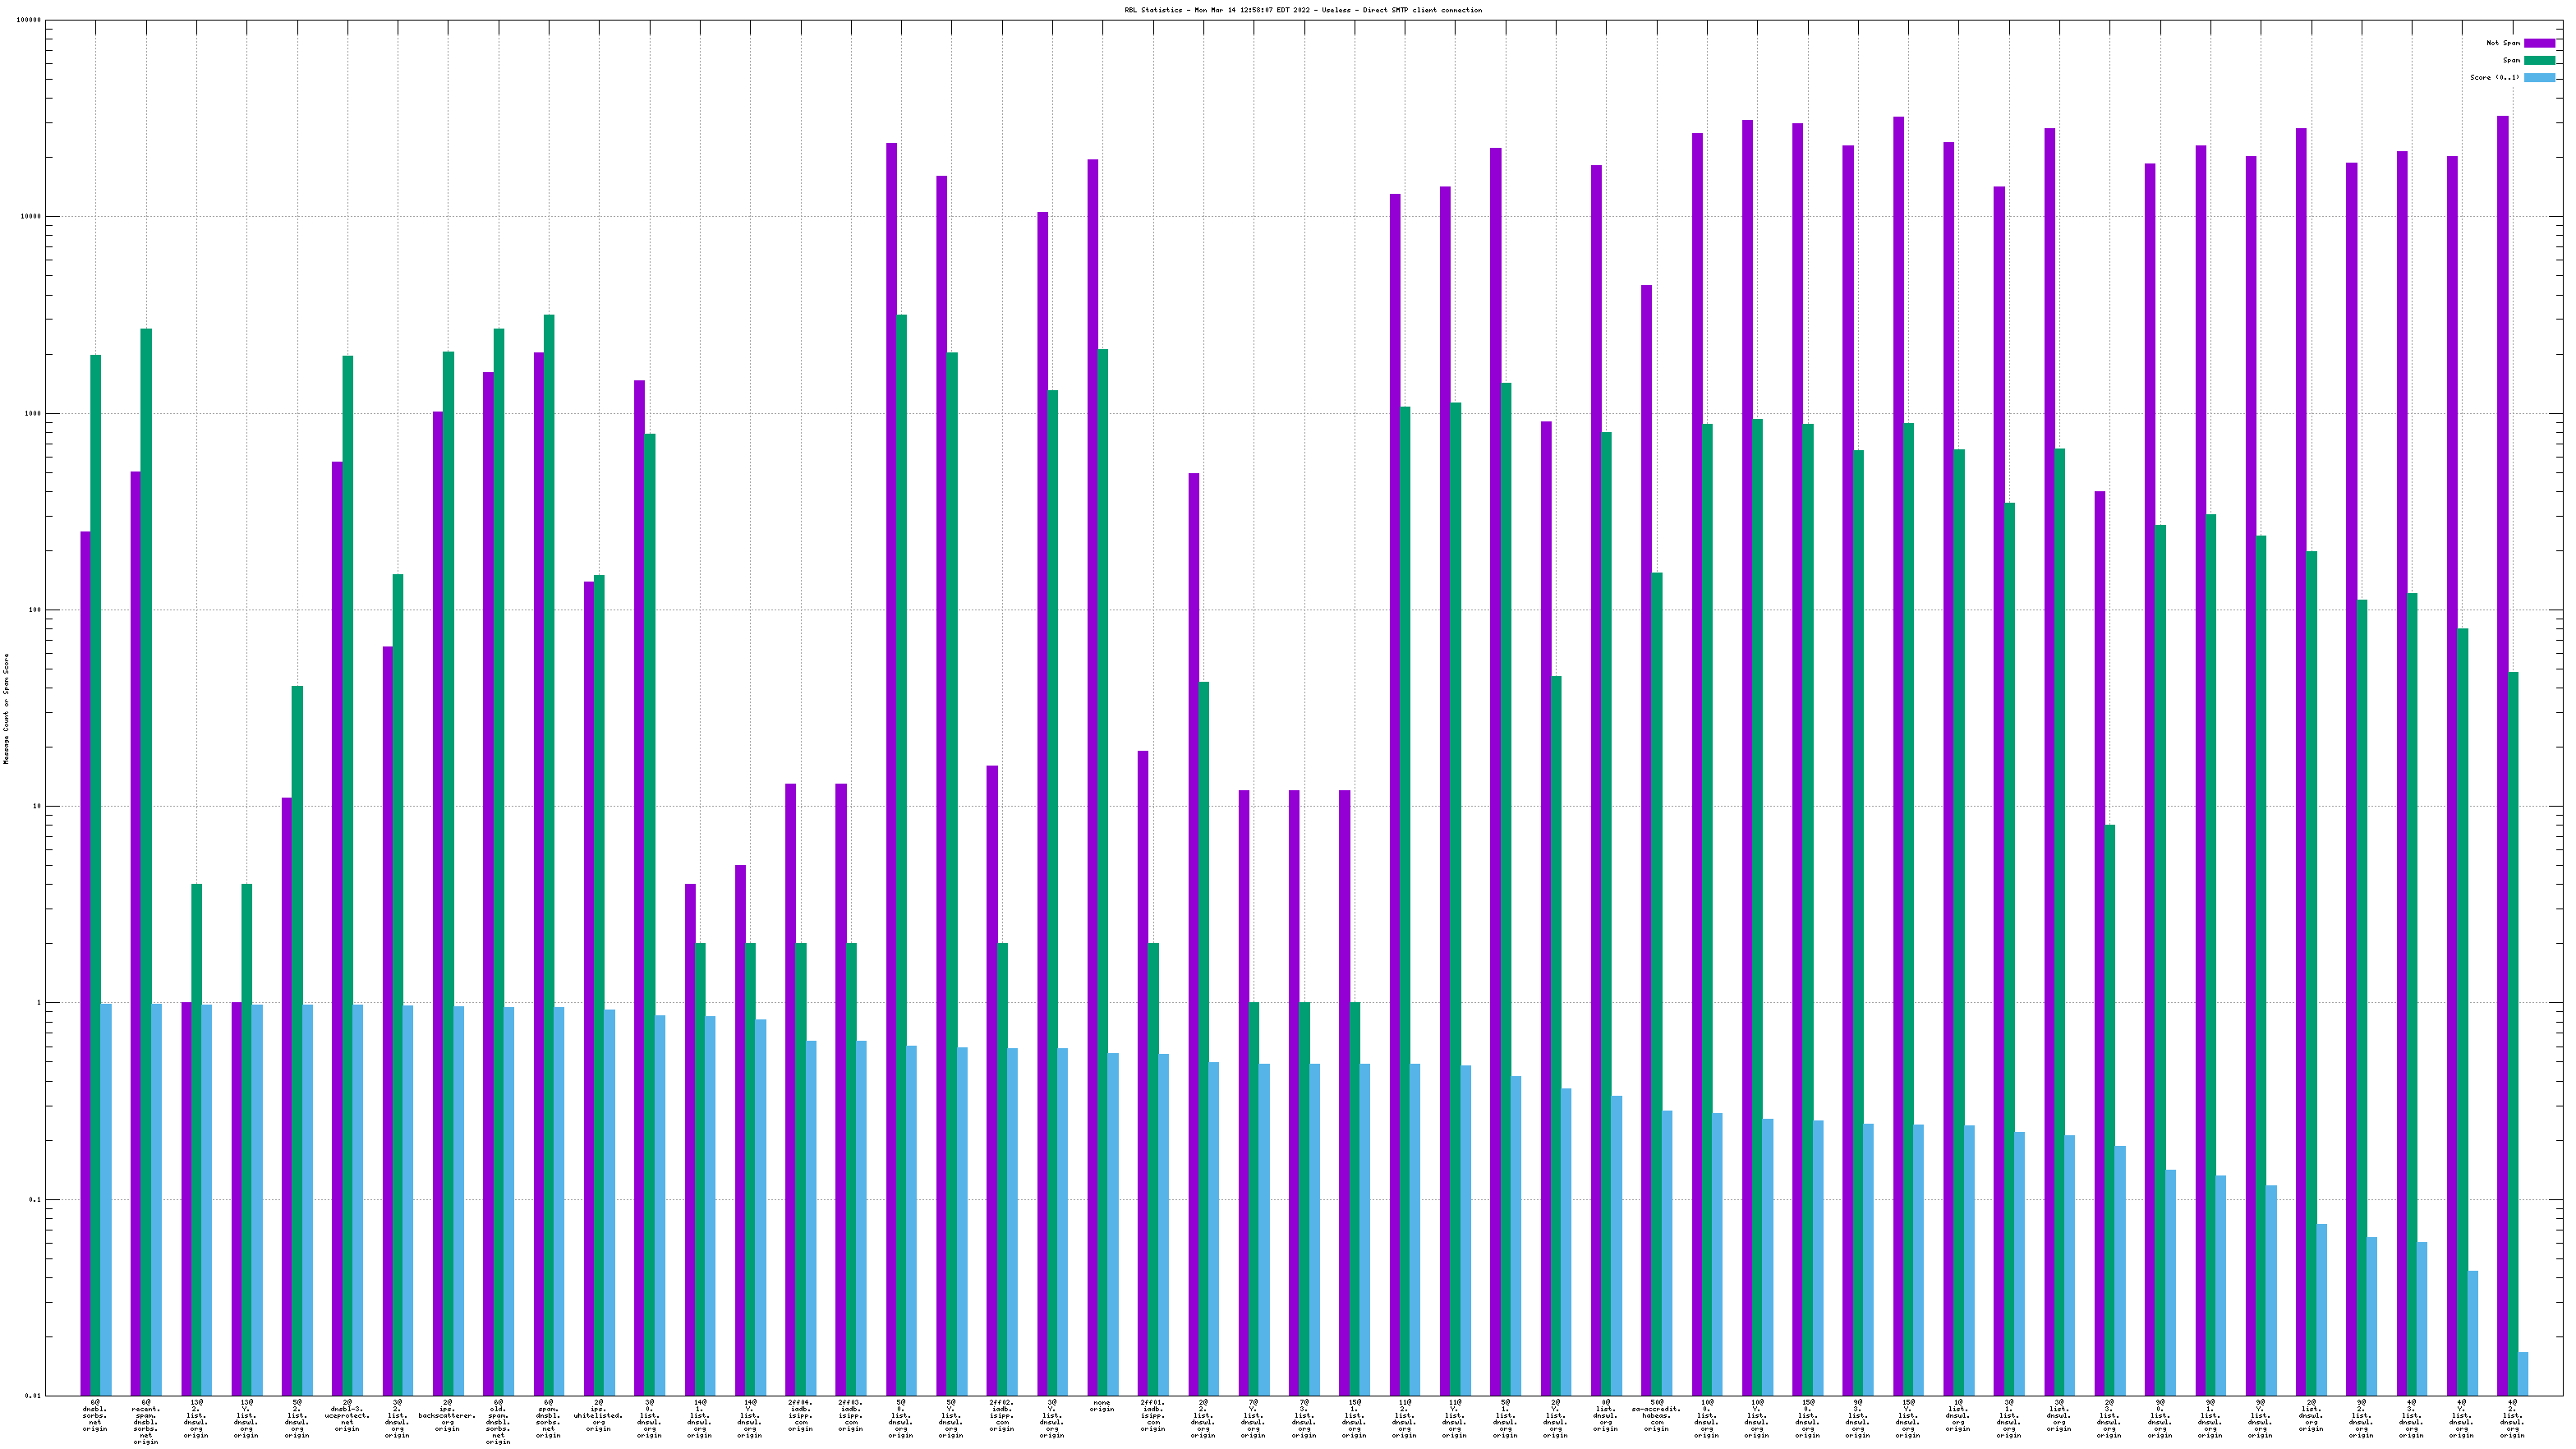Click the ips.backscatterer.org origin label
Screen dimensions: 2576x1449
coord(447,1416)
